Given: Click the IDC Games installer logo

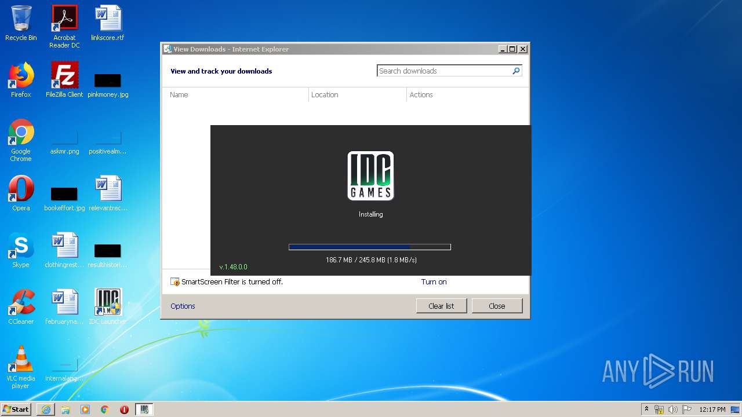Looking at the screenshot, I should pyautogui.click(x=370, y=176).
